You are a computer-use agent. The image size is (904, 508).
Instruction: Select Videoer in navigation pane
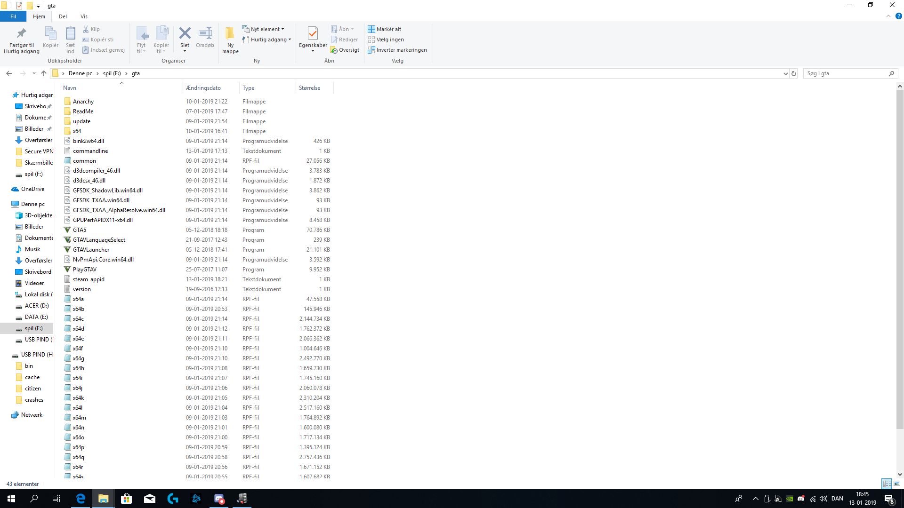(34, 283)
